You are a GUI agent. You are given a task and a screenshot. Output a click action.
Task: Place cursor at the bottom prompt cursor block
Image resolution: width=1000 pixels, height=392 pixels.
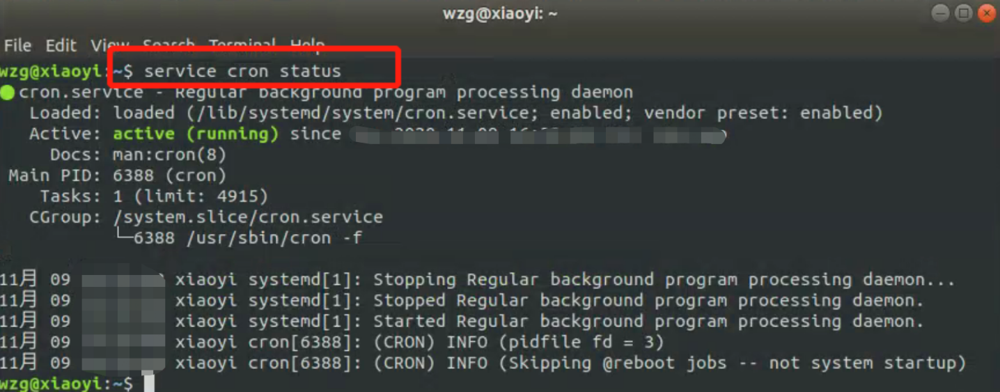tap(149, 384)
